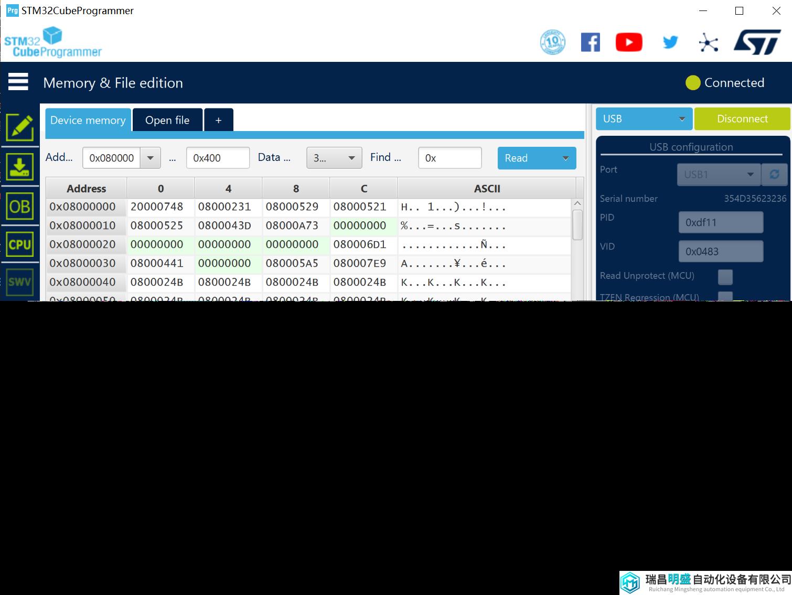
Task: Open ST 10 years anniversary badge
Action: (x=552, y=42)
